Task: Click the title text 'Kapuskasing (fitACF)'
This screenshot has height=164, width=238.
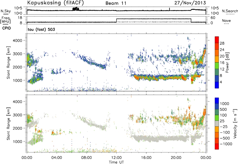Action: click(55, 3)
